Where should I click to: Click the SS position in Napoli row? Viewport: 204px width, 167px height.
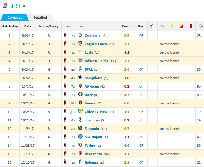pos(141,137)
